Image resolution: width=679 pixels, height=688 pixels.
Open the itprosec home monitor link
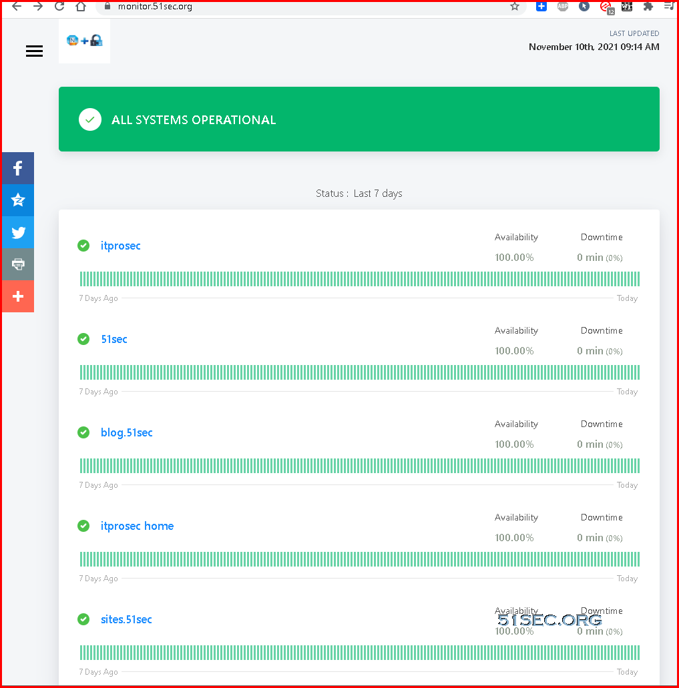point(138,526)
